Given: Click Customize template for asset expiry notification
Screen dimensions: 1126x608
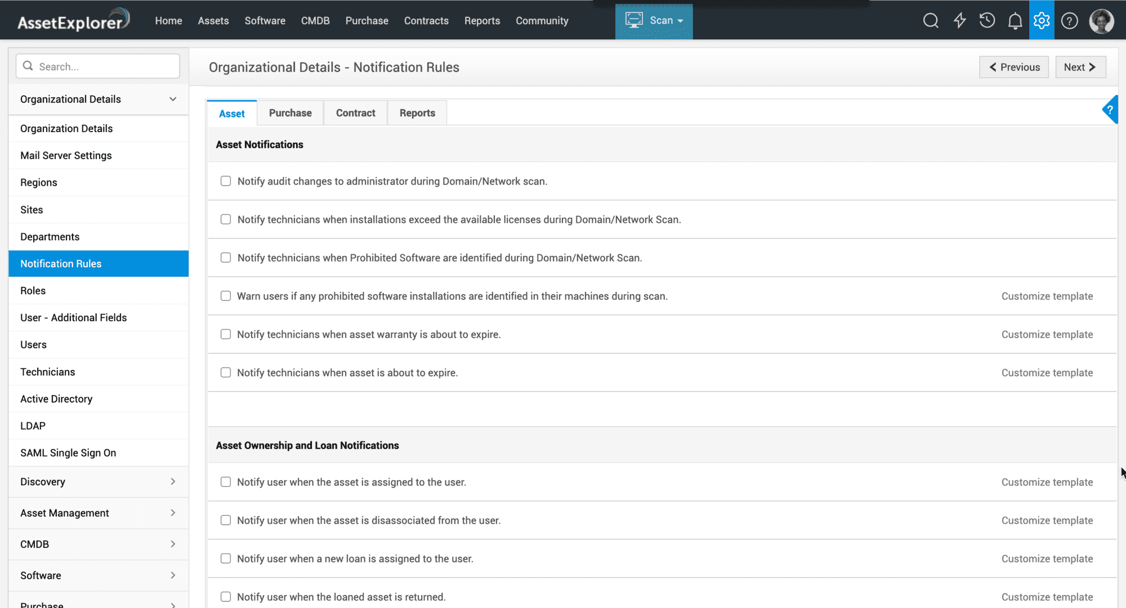Looking at the screenshot, I should tap(1047, 373).
